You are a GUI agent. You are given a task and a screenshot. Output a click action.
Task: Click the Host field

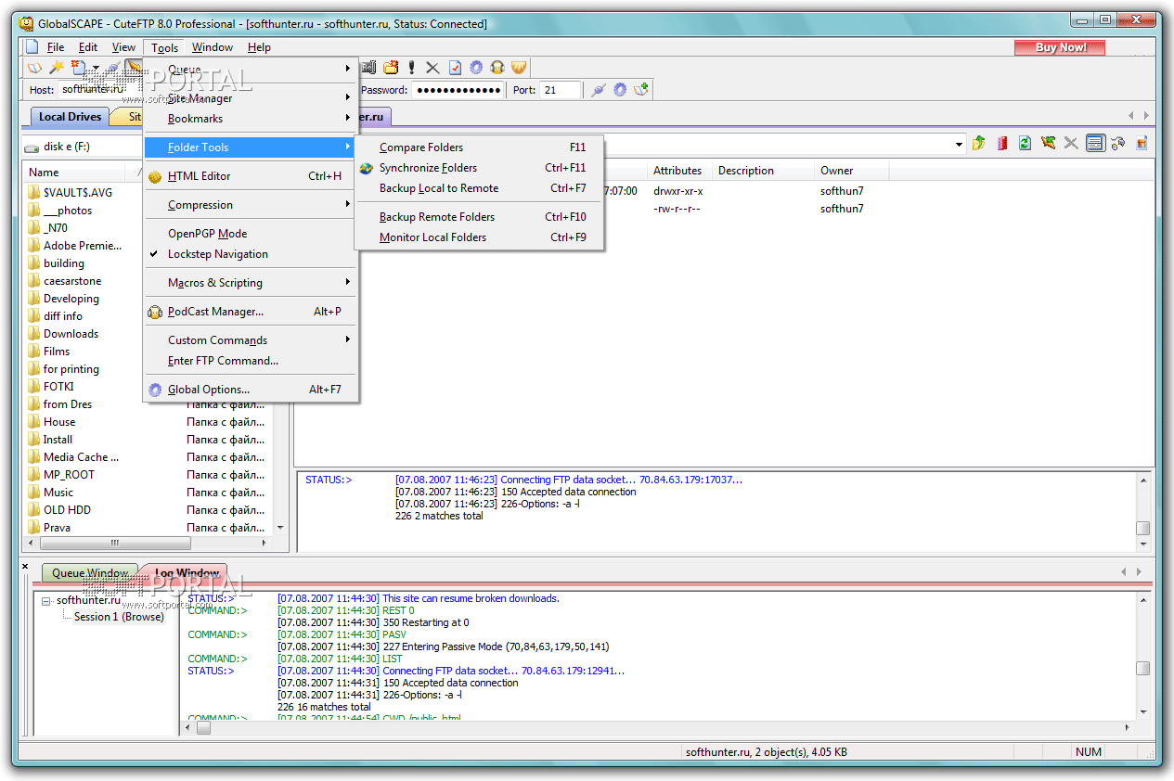(x=100, y=90)
